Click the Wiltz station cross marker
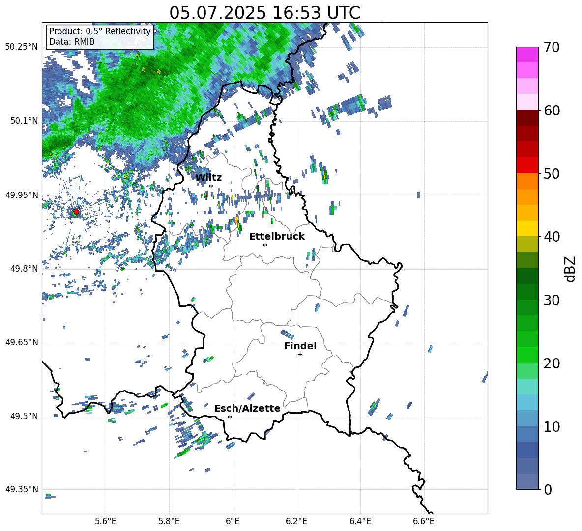 tap(211, 186)
